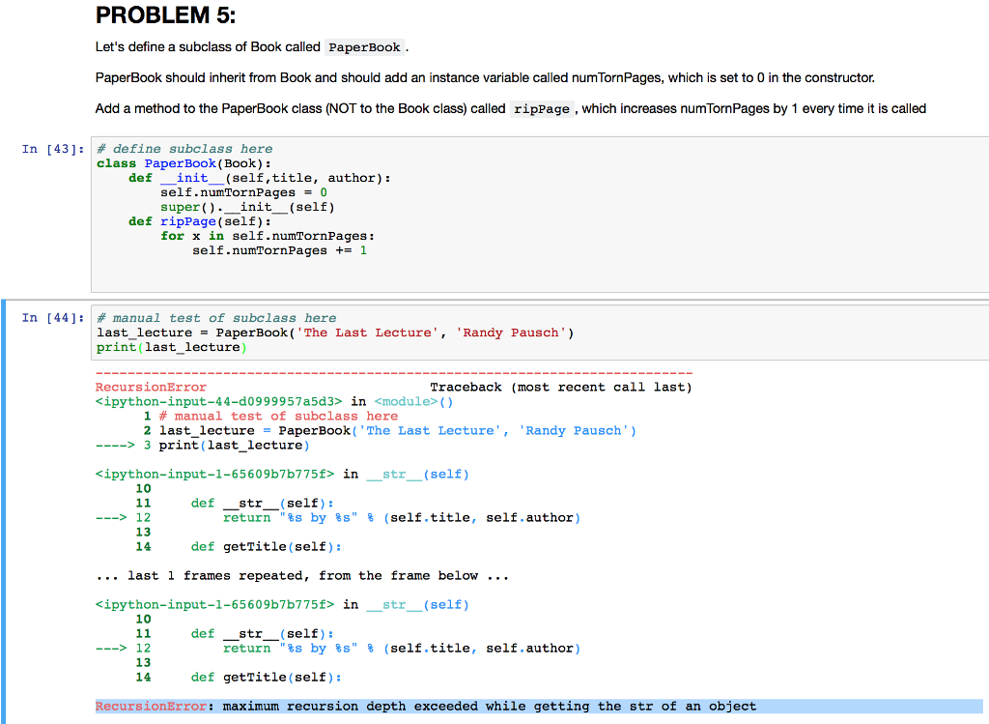Click the PROBLEM 5 heading

(x=165, y=15)
